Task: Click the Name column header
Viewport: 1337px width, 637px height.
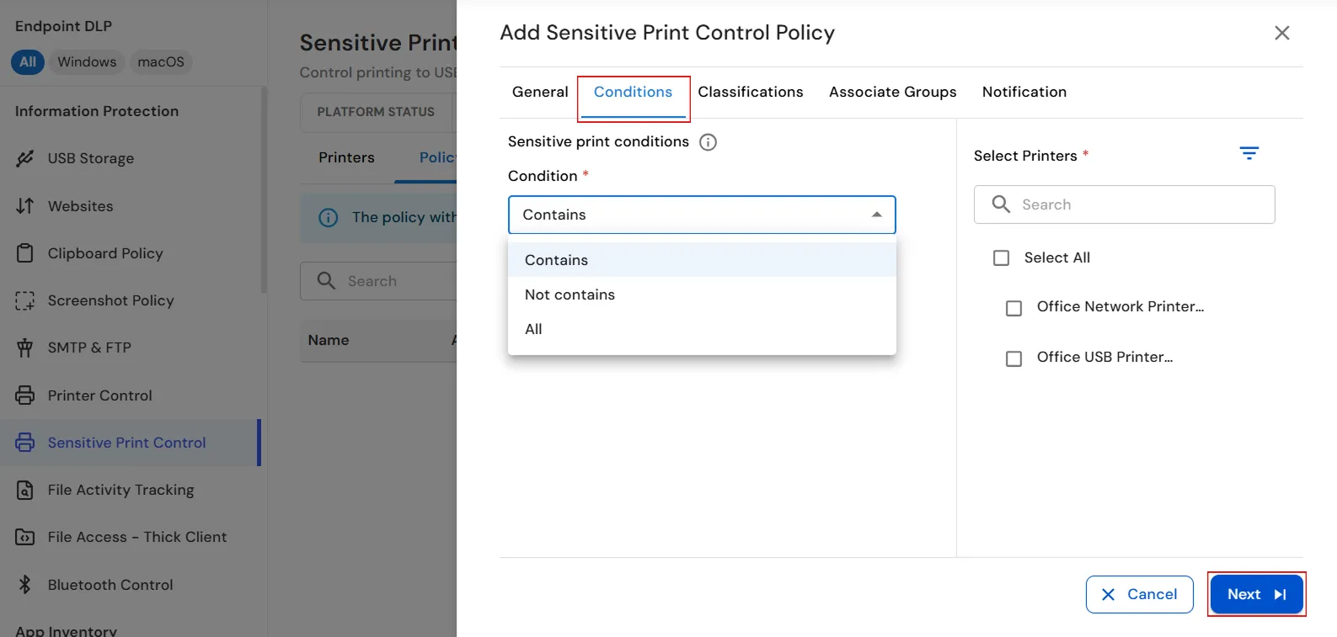Action: coord(329,340)
